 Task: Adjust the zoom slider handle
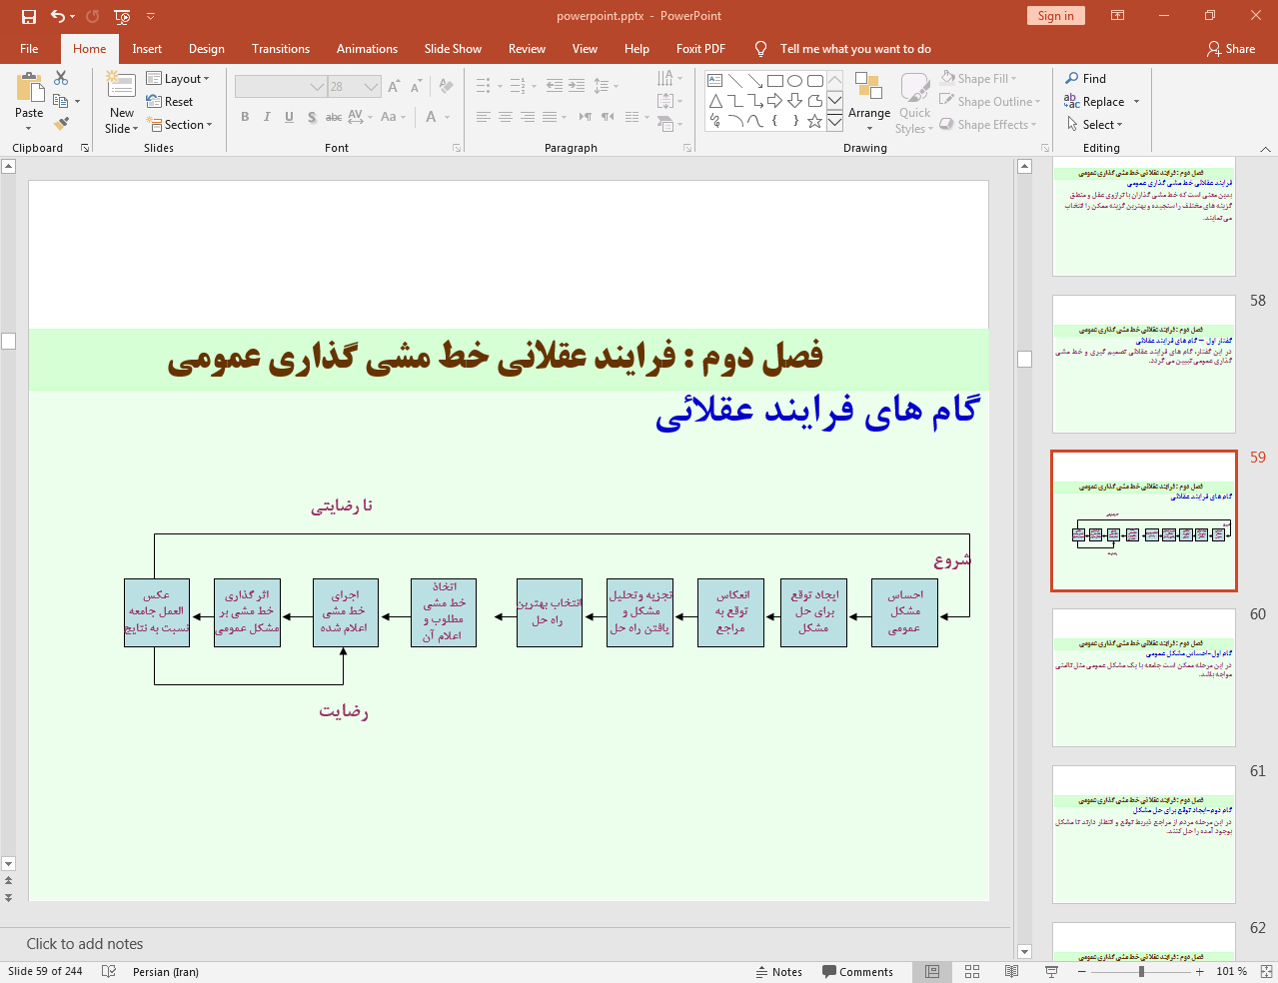[1141, 972]
